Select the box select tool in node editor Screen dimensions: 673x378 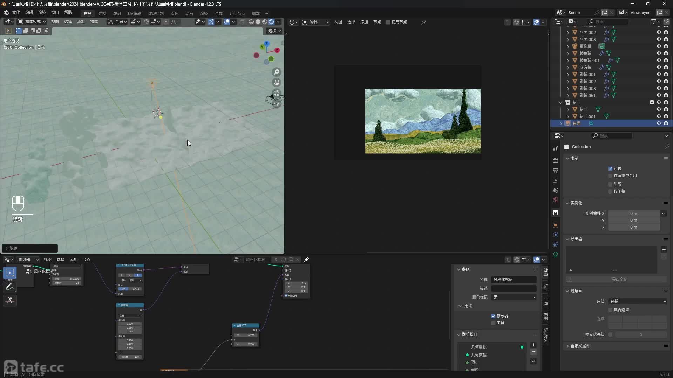[10, 273]
